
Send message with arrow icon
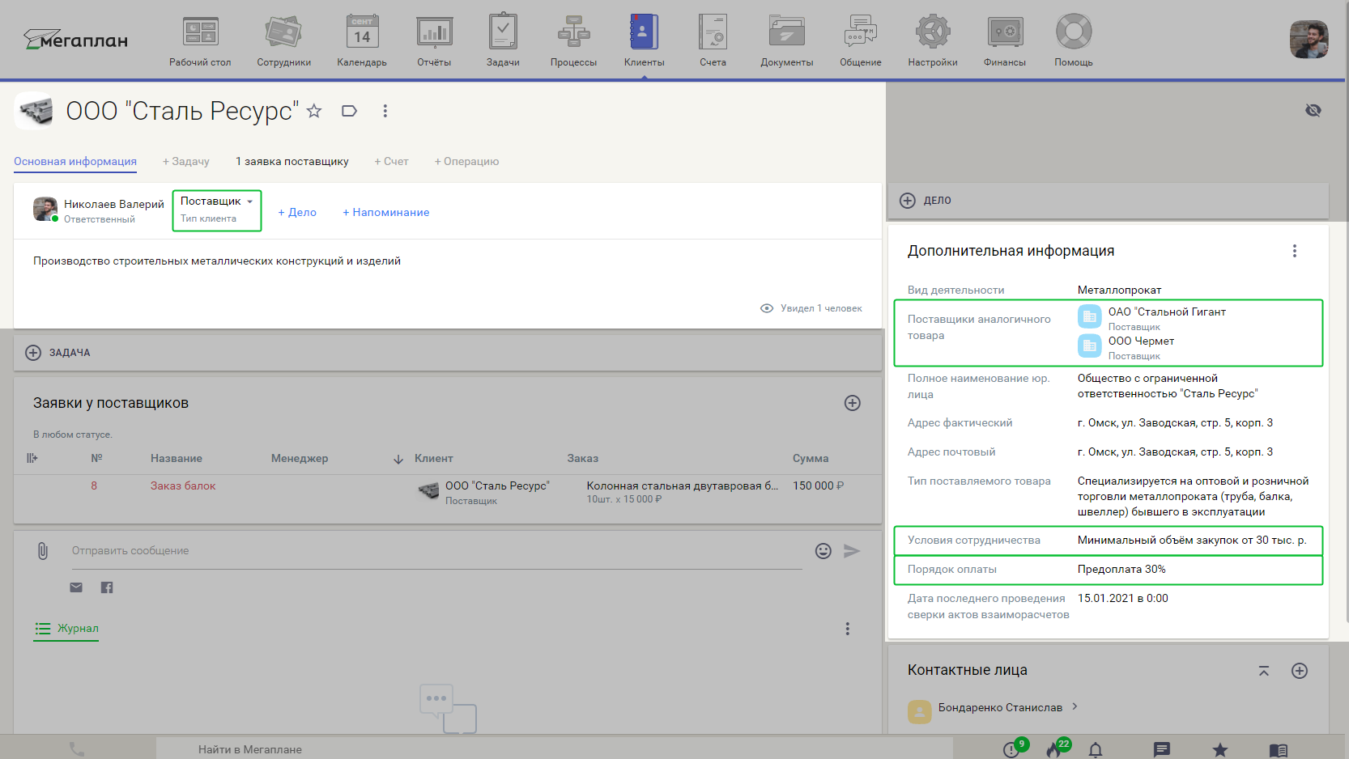(x=852, y=551)
